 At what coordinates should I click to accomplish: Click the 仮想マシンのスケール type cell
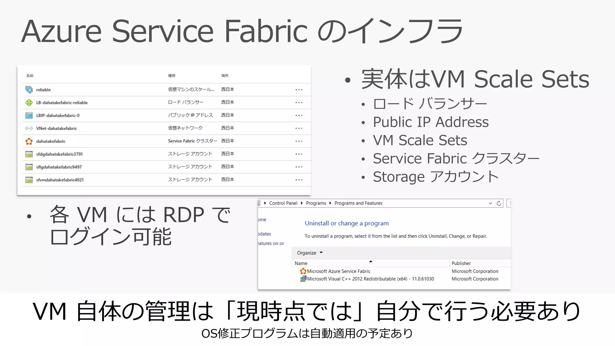[x=191, y=90]
